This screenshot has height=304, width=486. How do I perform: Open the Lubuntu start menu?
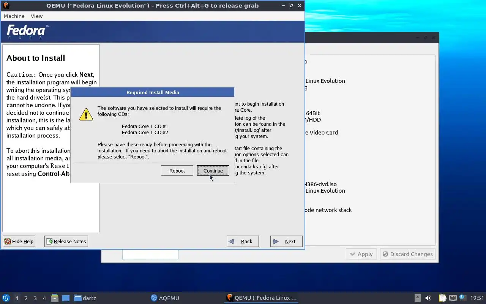(x=6, y=298)
